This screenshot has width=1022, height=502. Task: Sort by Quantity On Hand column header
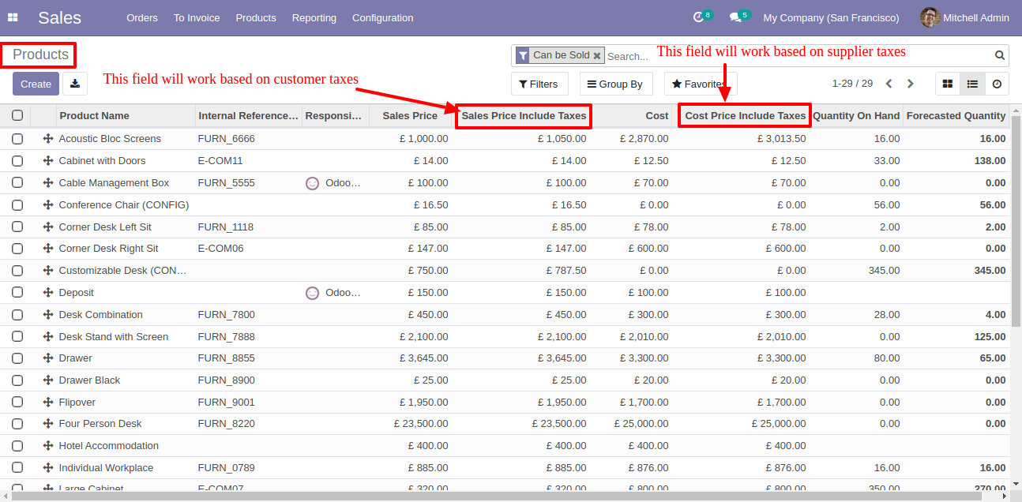(856, 116)
